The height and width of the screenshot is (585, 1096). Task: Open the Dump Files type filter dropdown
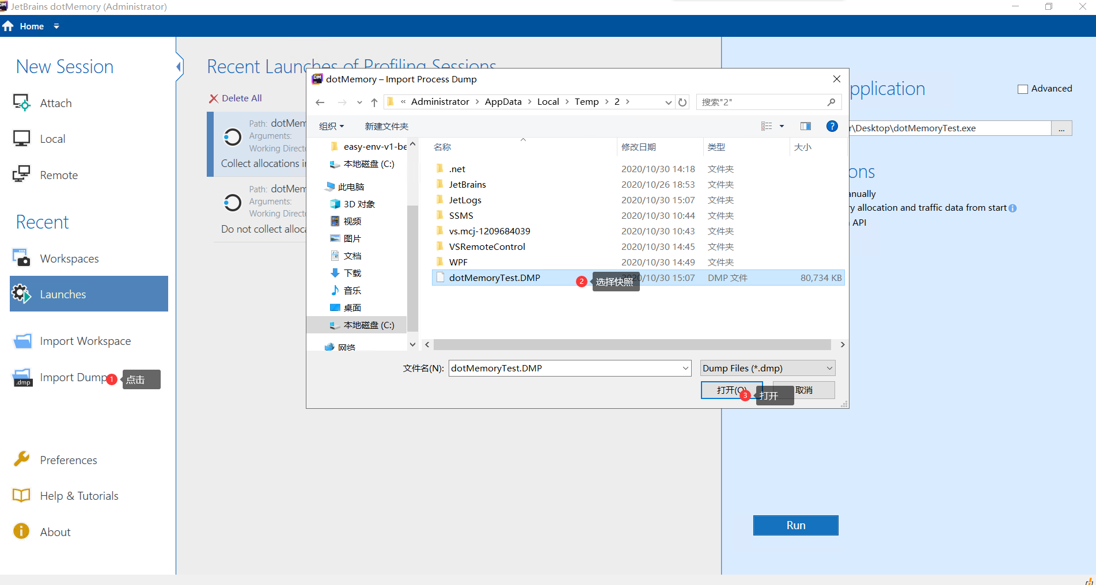click(768, 368)
